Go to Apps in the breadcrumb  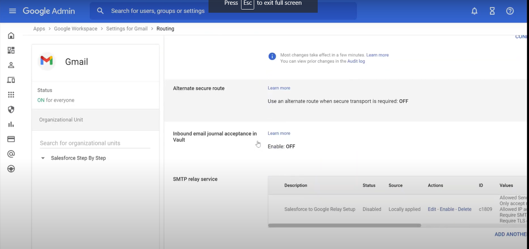click(x=39, y=29)
